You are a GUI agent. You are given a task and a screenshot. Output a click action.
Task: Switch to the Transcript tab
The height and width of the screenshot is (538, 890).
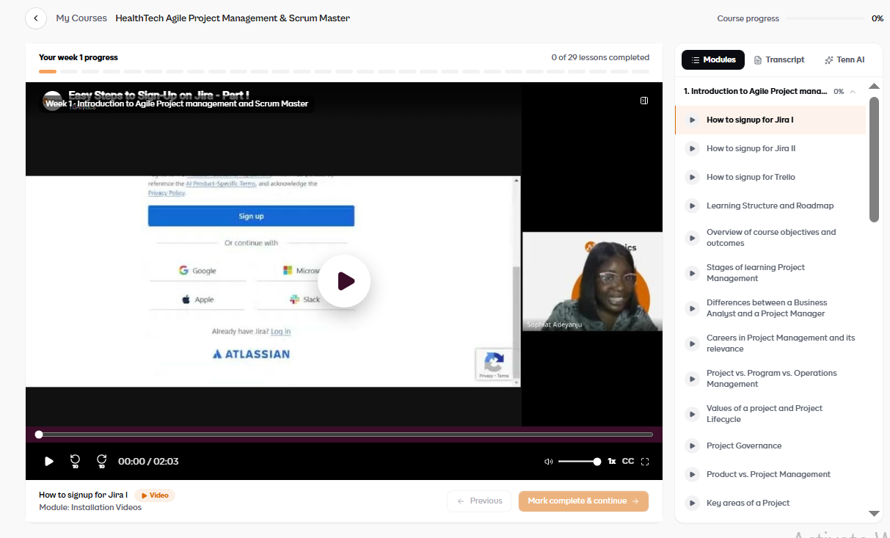(x=779, y=59)
